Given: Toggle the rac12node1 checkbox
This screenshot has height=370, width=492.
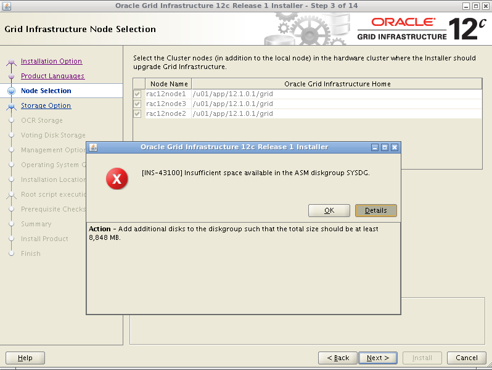Looking at the screenshot, I should coord(137,94).
